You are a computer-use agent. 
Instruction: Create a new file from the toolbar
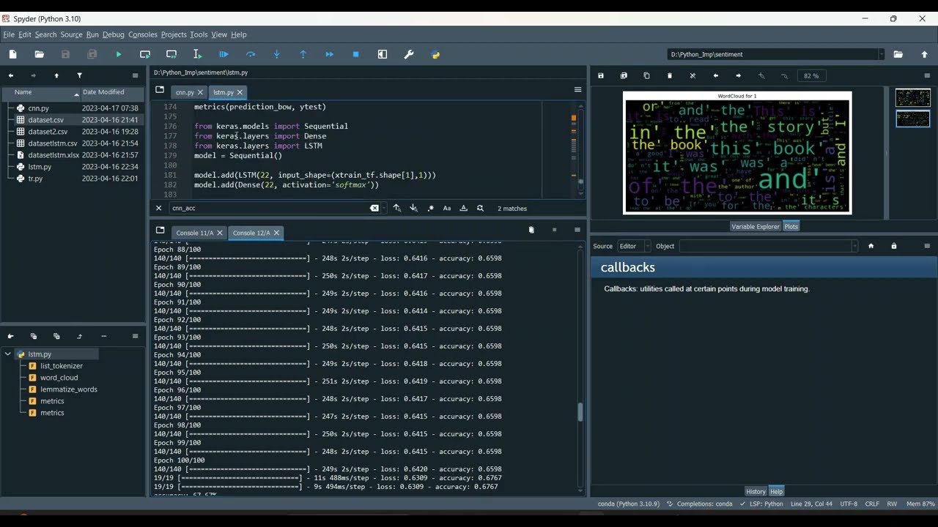point(12,54)
